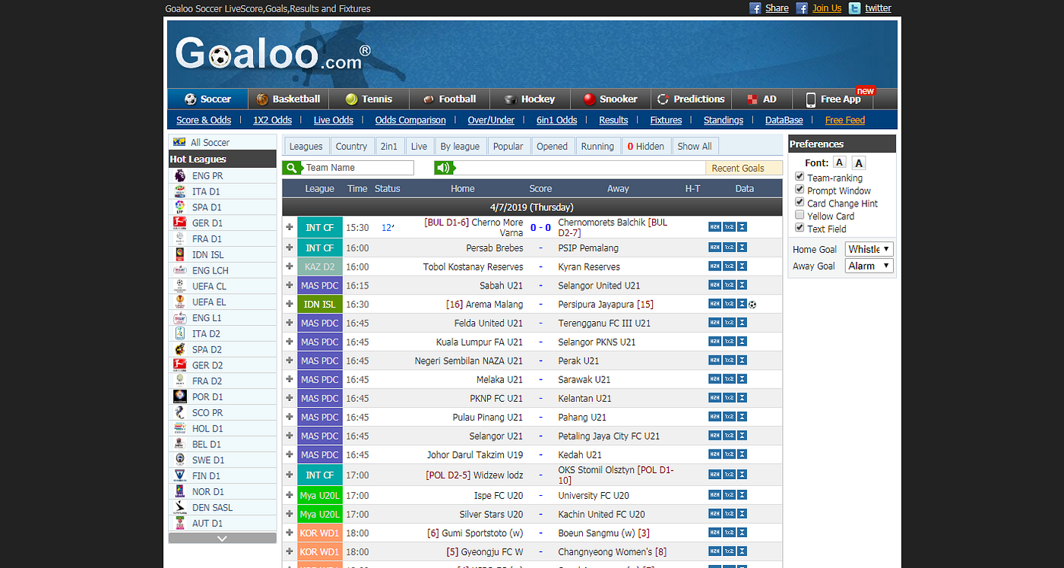Open the Facebook Share icon
The width and height of the screenshot is (1064, 568).
(x=755, y=8)
